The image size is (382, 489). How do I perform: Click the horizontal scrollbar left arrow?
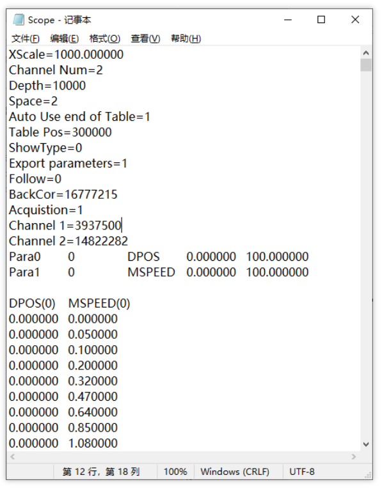pos(13,457)
